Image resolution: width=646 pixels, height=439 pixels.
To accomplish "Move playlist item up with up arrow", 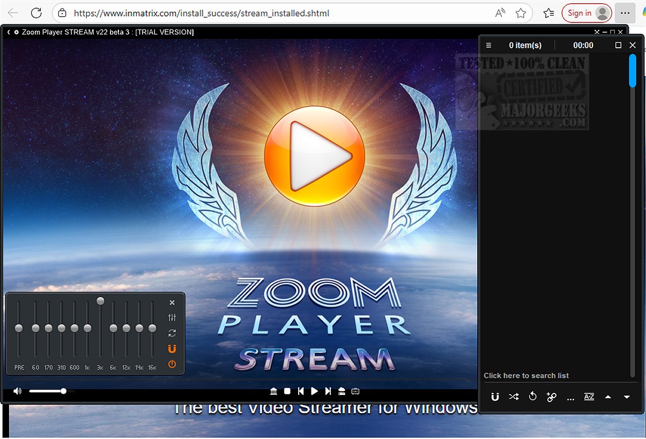I will click(x=608, y=397).
